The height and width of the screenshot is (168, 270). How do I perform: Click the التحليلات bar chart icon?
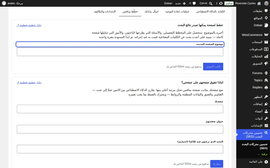(x=266, y=56)
